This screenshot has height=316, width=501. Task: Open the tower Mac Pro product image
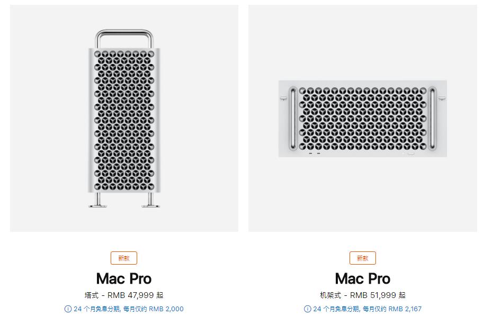(124, 119)
